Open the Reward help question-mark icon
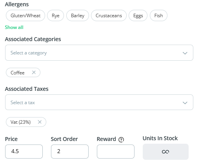 (x=121, y=140)
